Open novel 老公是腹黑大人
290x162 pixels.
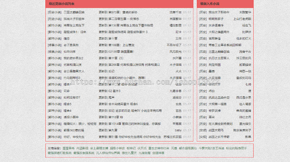coord(74,71)
